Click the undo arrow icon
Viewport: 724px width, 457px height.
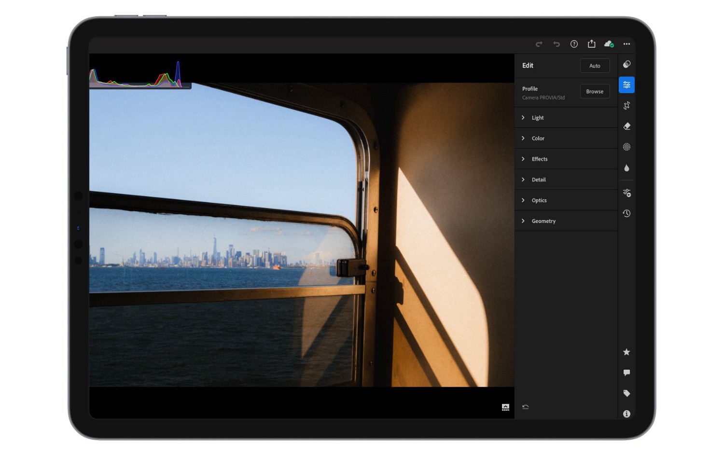pos(557,44)
